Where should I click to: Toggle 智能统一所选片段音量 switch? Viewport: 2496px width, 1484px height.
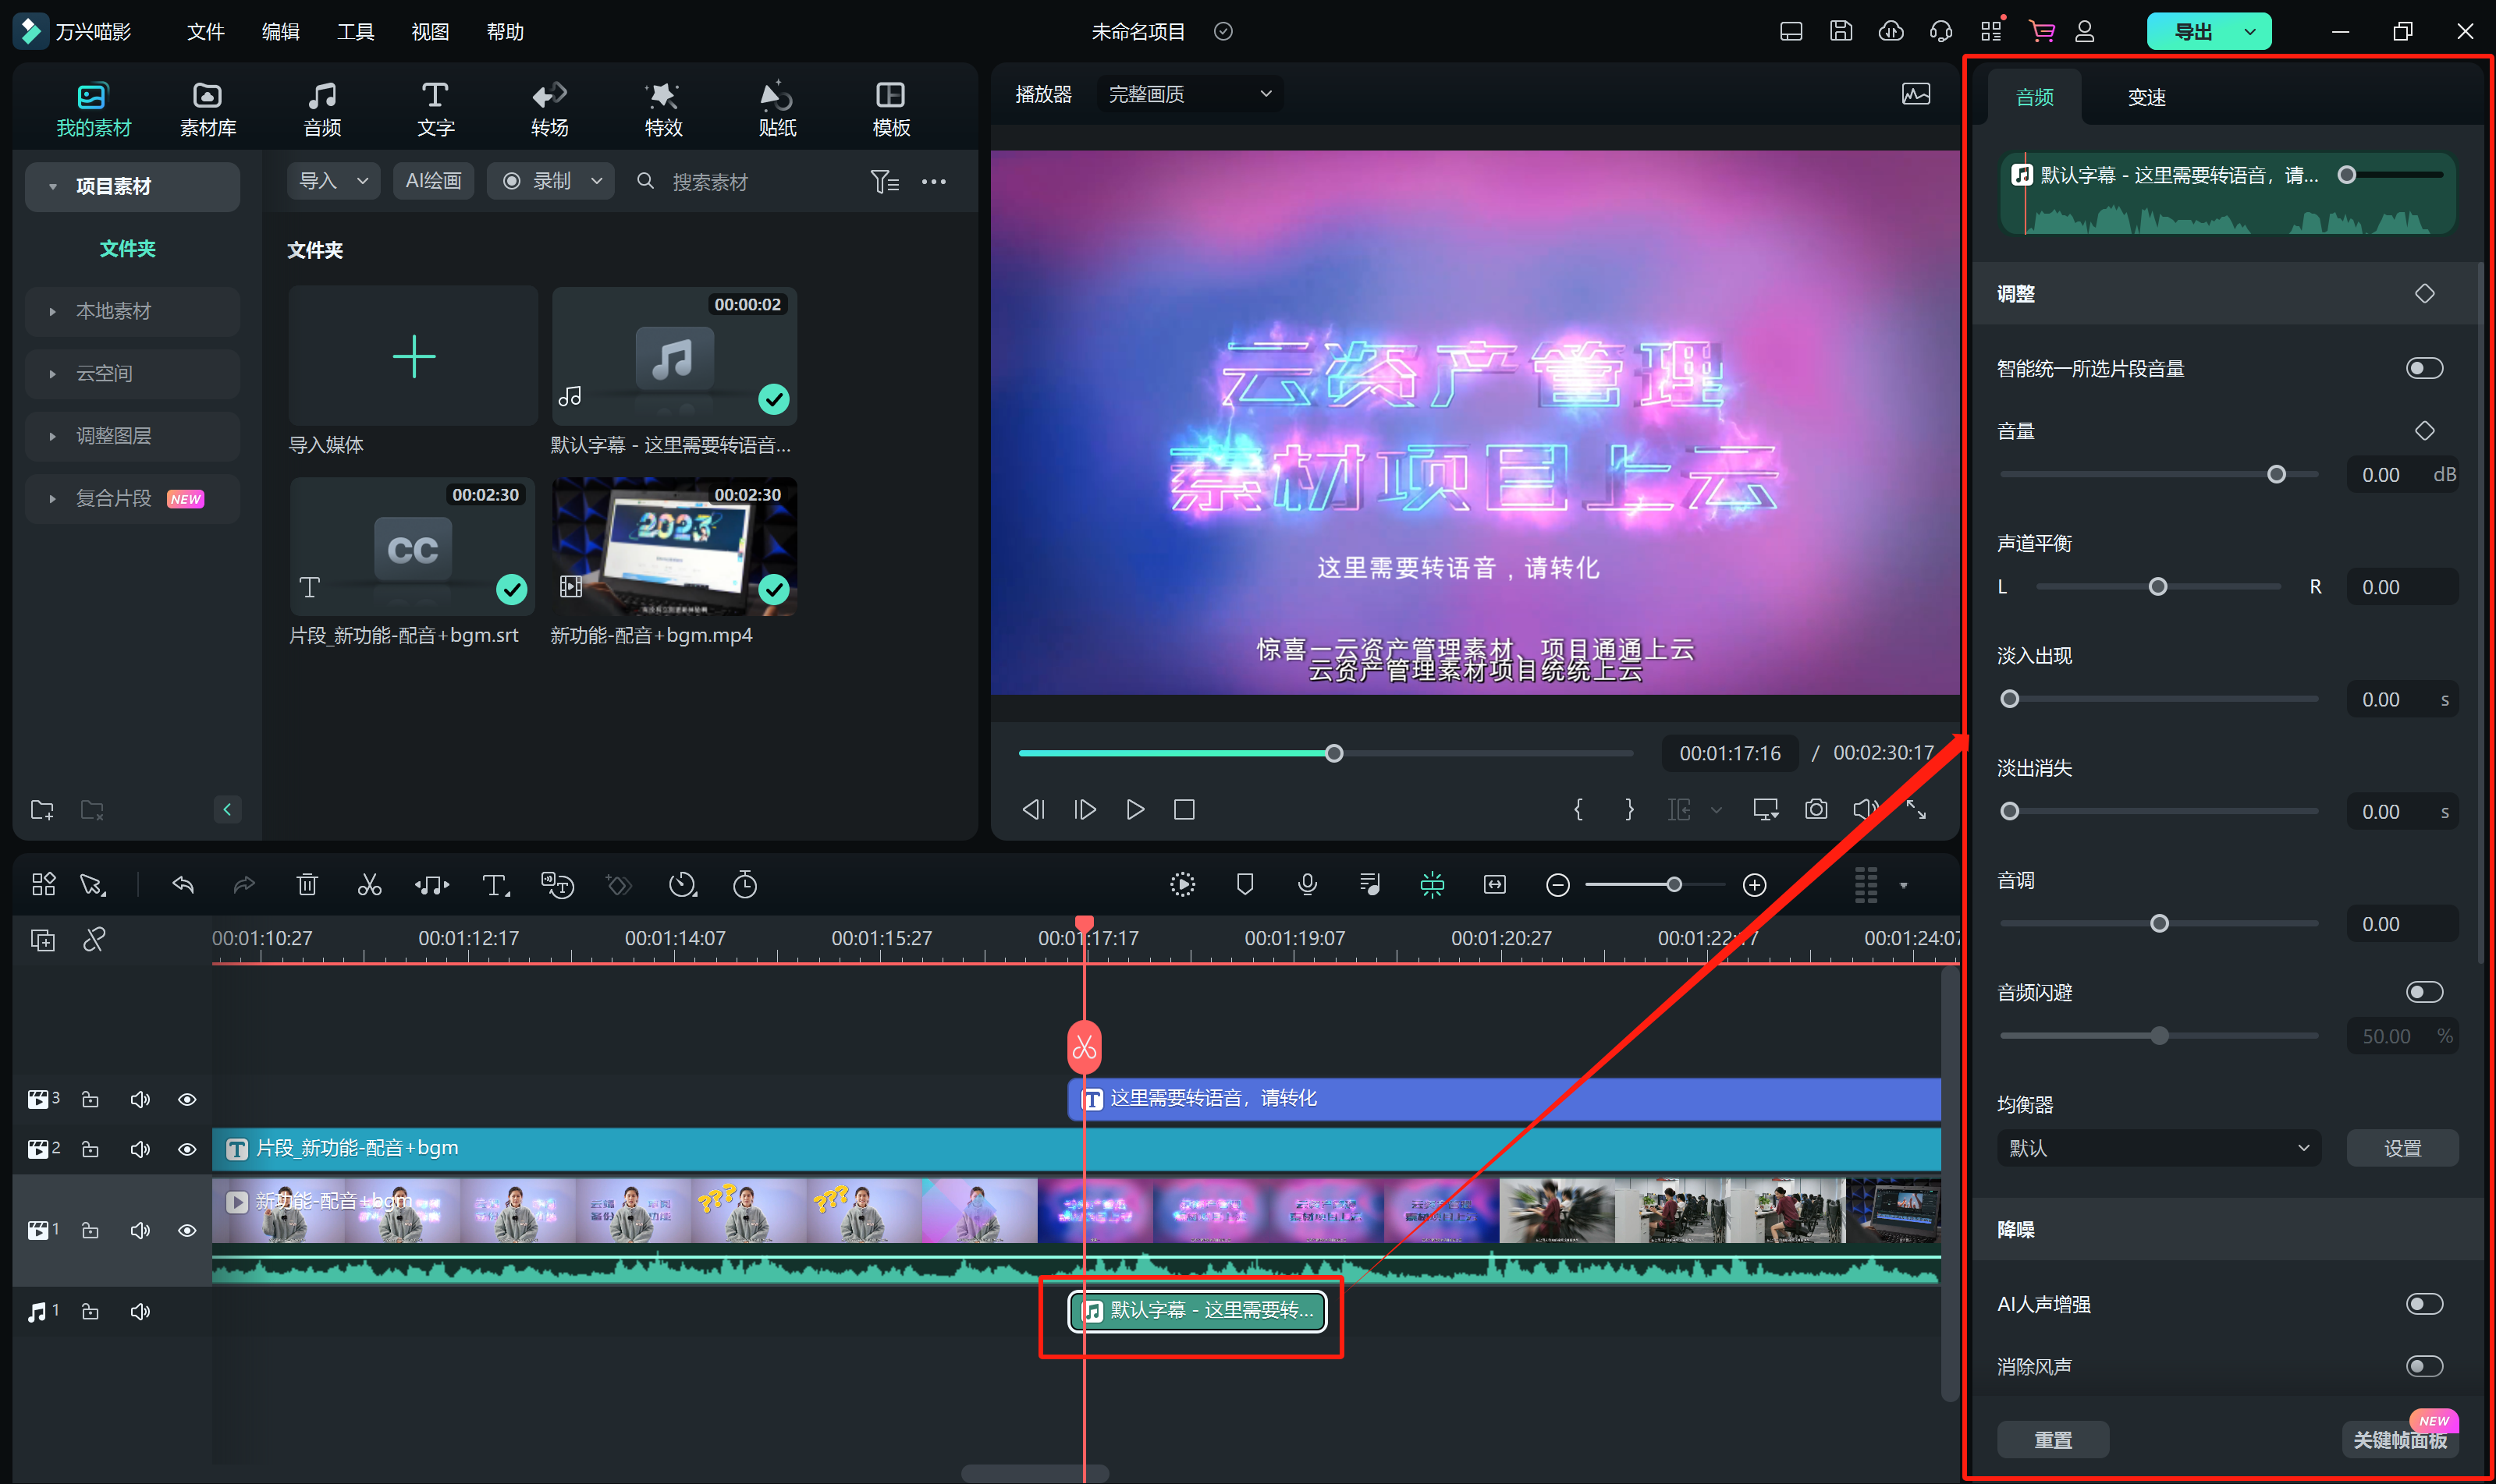(2424, 369)
